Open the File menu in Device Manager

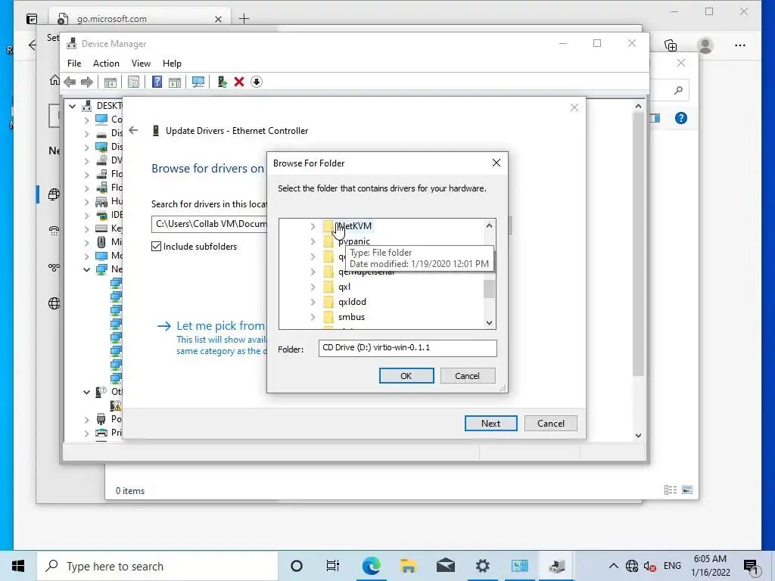[74, 64]
